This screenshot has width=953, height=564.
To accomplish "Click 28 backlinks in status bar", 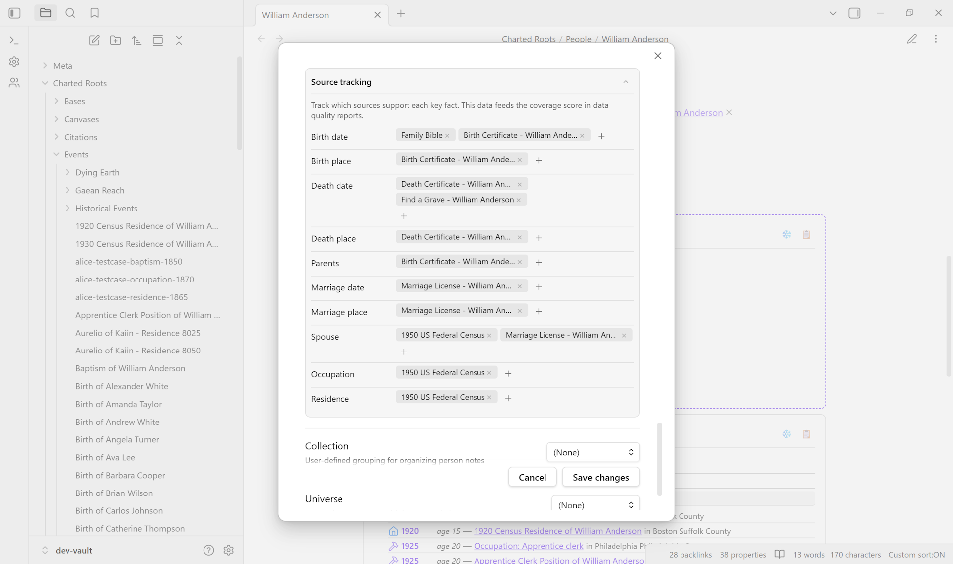I will coord(690,555).
